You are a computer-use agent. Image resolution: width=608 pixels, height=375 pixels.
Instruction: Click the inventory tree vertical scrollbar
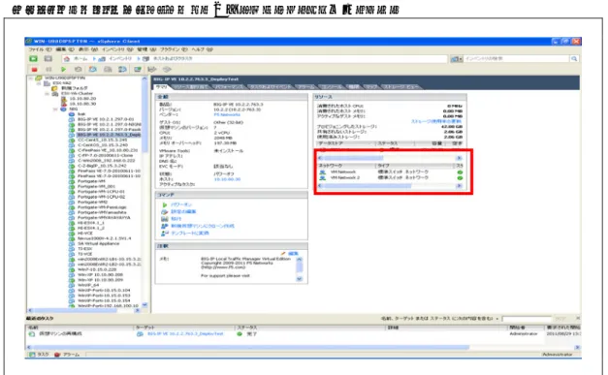(x=144, y=192)
